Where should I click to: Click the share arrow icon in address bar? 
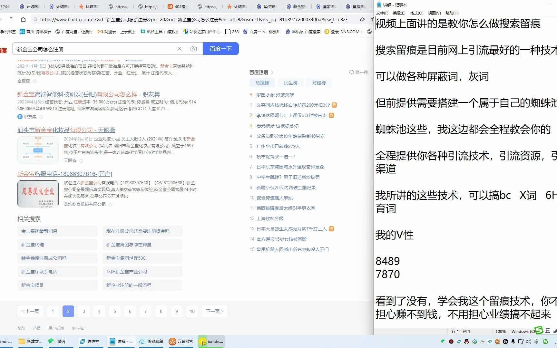pyautogui.click(x=362, y=19)
